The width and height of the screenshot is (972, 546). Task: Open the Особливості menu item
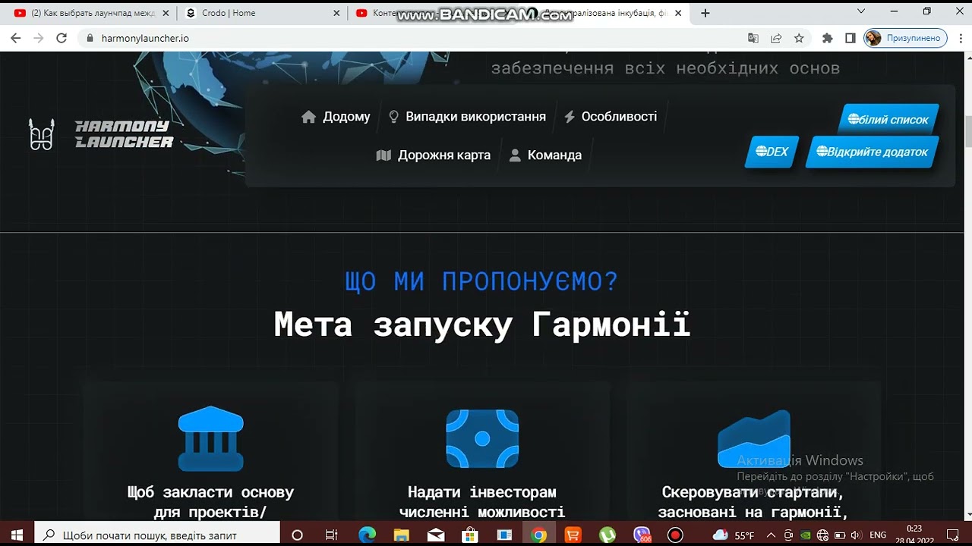[611, 117]
